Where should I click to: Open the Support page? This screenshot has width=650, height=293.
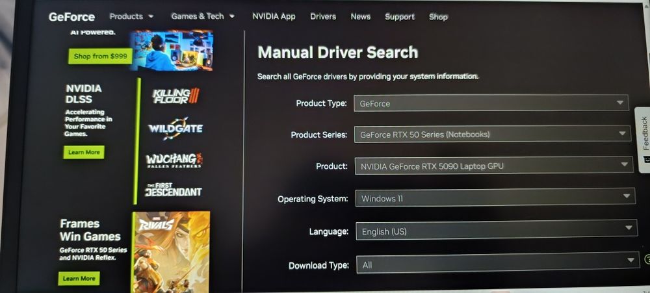[x=400, y=17]
